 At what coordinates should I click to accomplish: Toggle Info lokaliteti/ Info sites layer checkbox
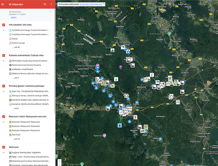4,25
